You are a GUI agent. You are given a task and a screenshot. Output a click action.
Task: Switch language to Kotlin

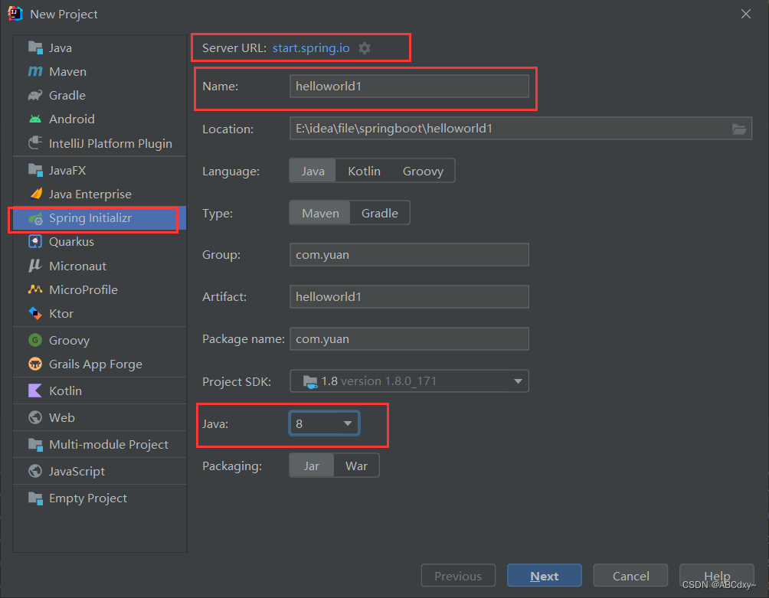364,170
